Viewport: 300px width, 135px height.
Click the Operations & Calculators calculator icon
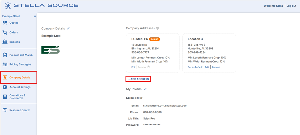point(5,97)
